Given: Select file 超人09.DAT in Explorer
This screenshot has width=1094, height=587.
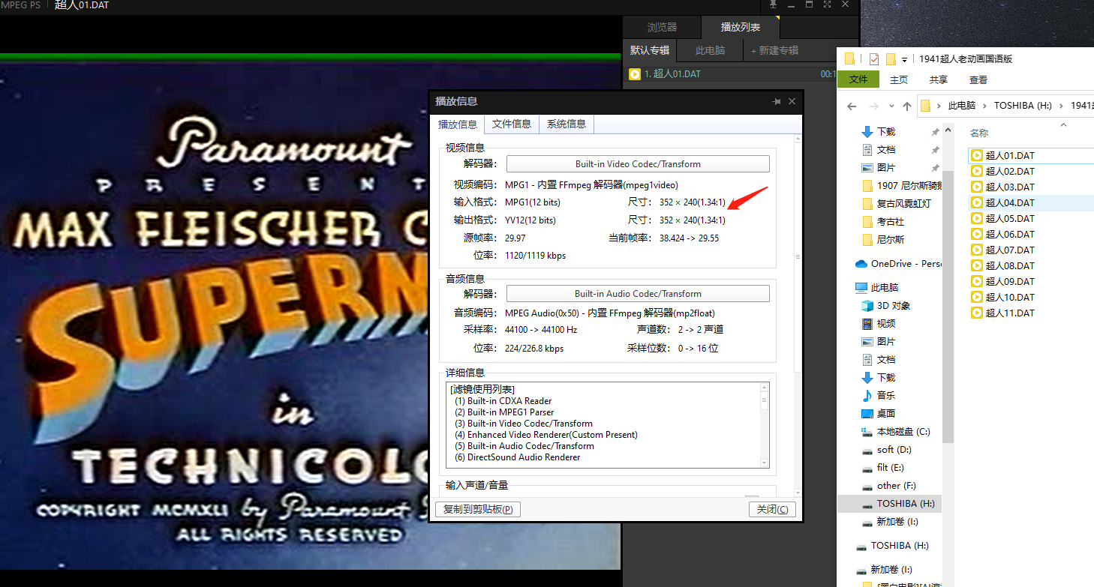Looking at the screenshot, I should (1010, 281).
